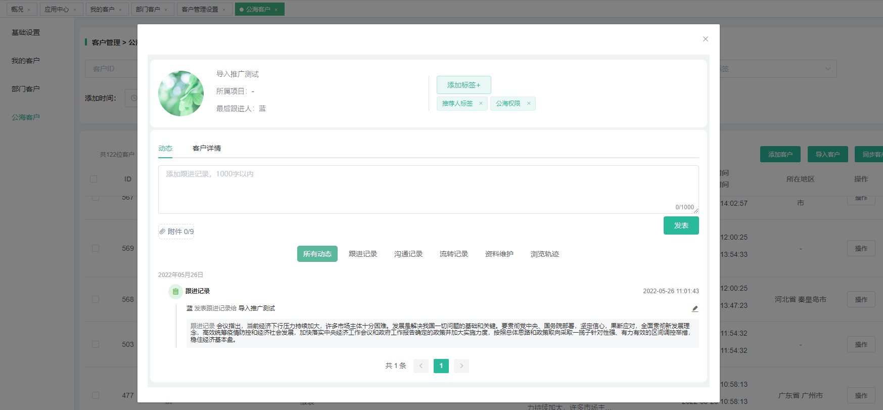The image size is (883, 410).
Task: Click the attachment paperclip icon
Action: [163, 232]
